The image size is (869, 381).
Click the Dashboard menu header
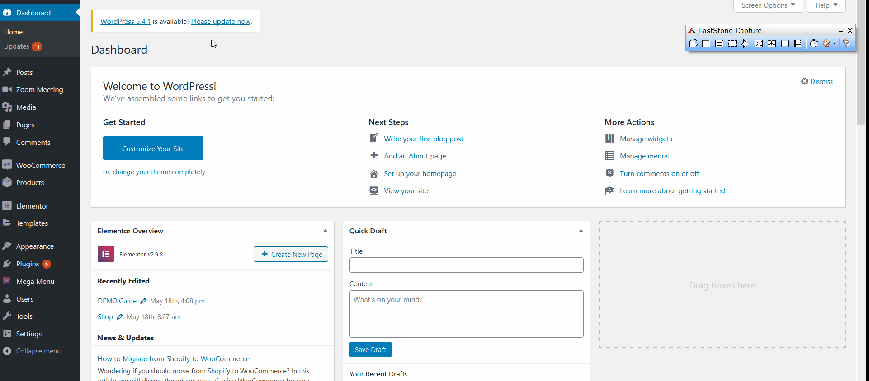[x=40, y=13]
